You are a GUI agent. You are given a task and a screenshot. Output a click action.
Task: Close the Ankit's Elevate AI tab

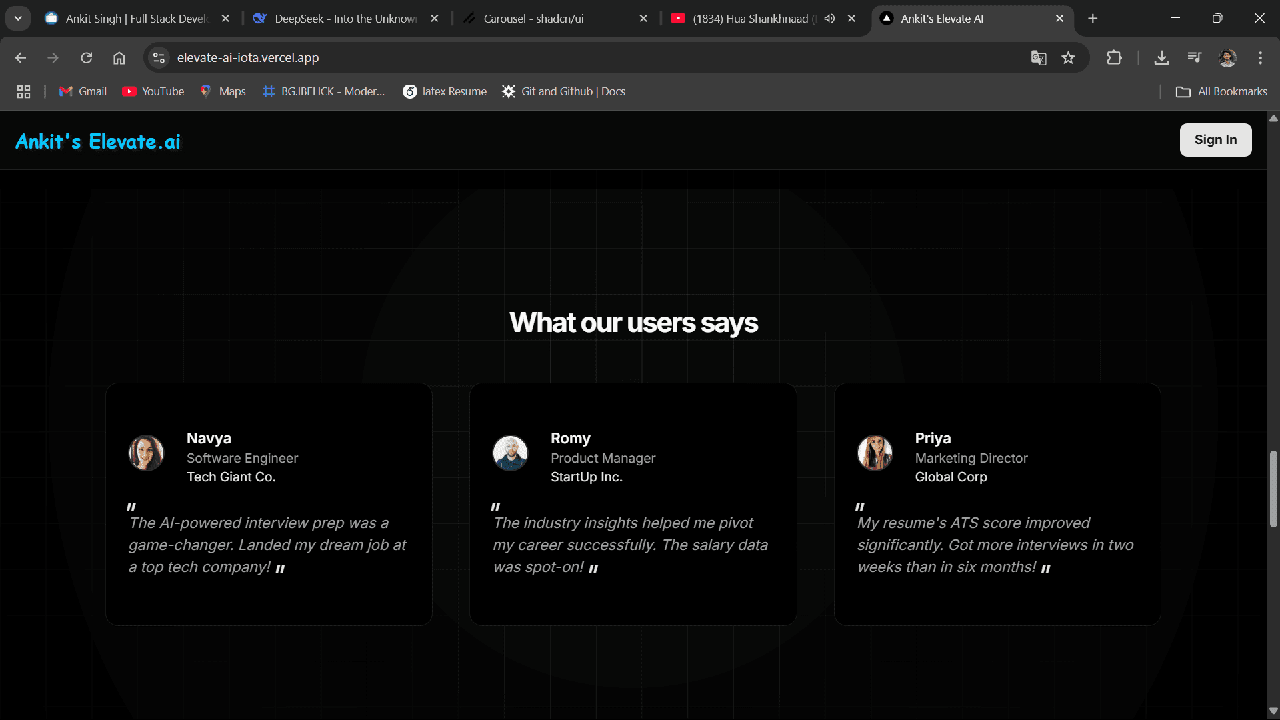click(x=1059, y=19)
